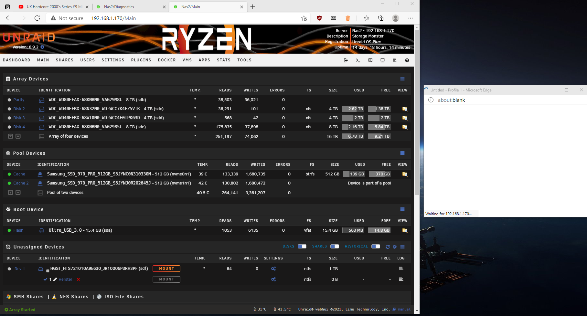Toggle the HISTORICAL switch
Screen dimensions: 587x316
coord(376,247)
